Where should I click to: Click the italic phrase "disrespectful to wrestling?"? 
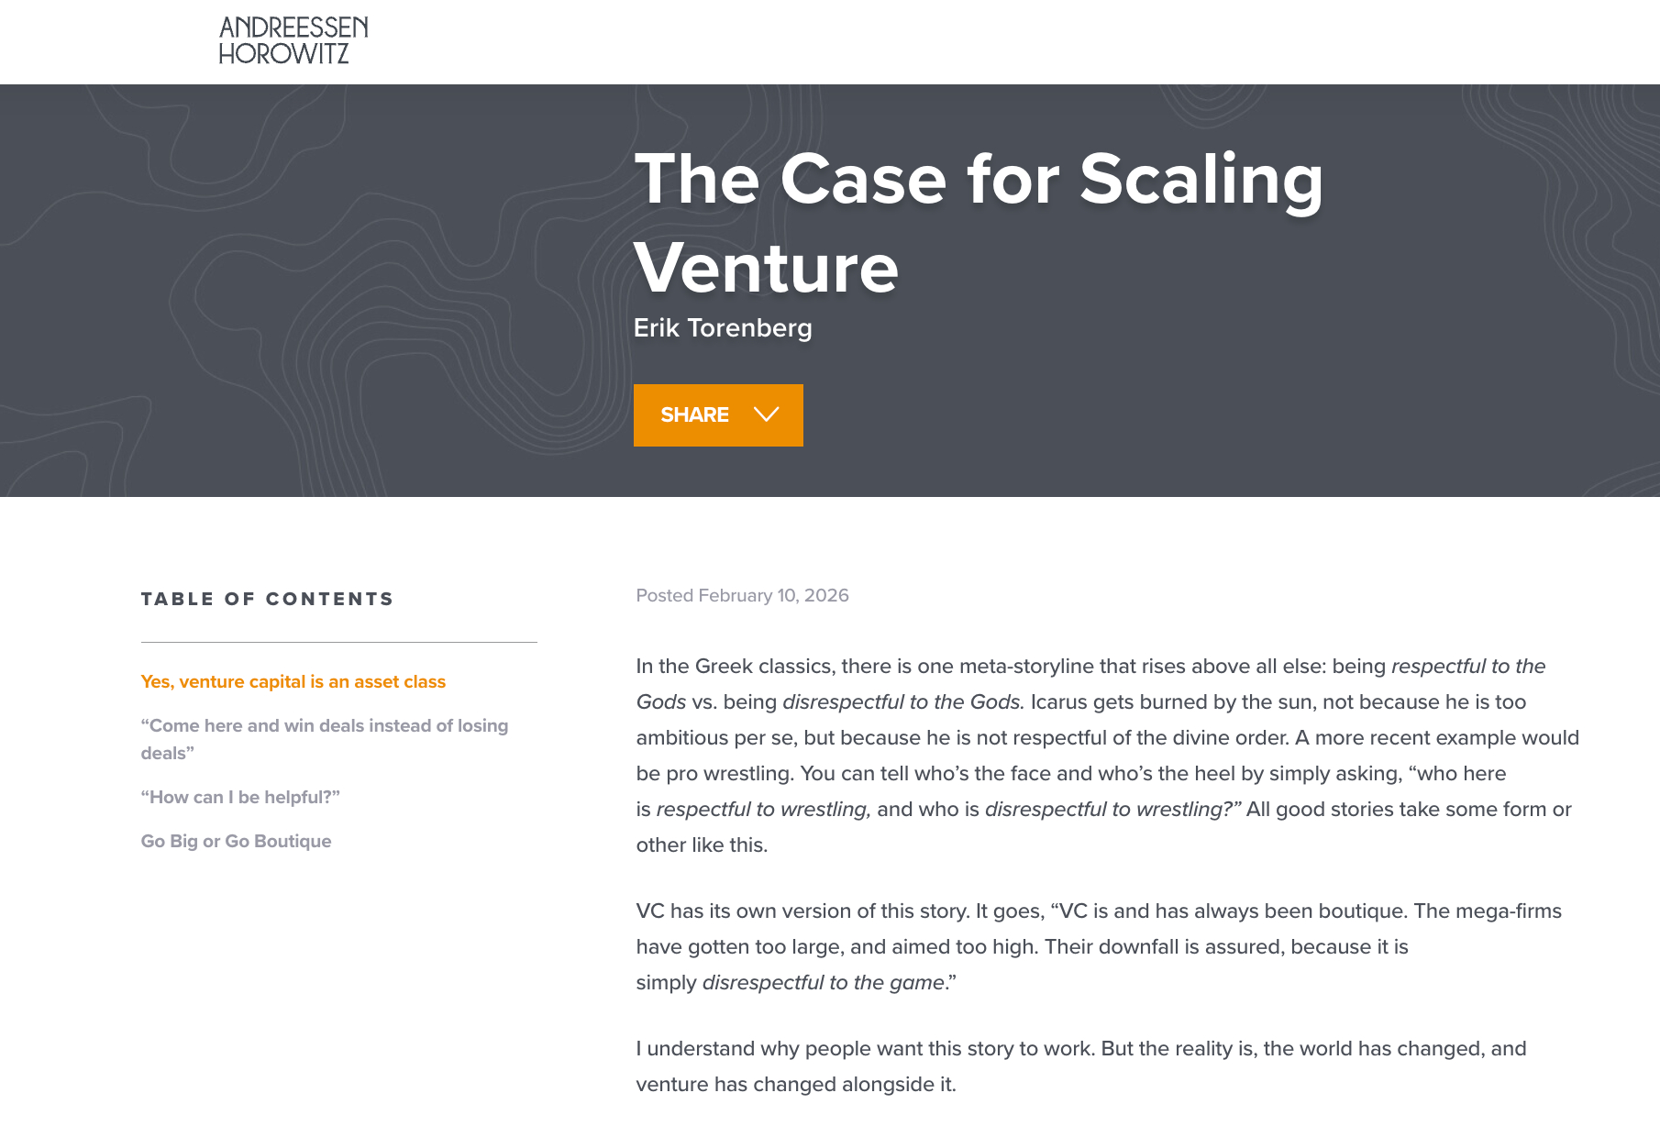point(1112,809)
